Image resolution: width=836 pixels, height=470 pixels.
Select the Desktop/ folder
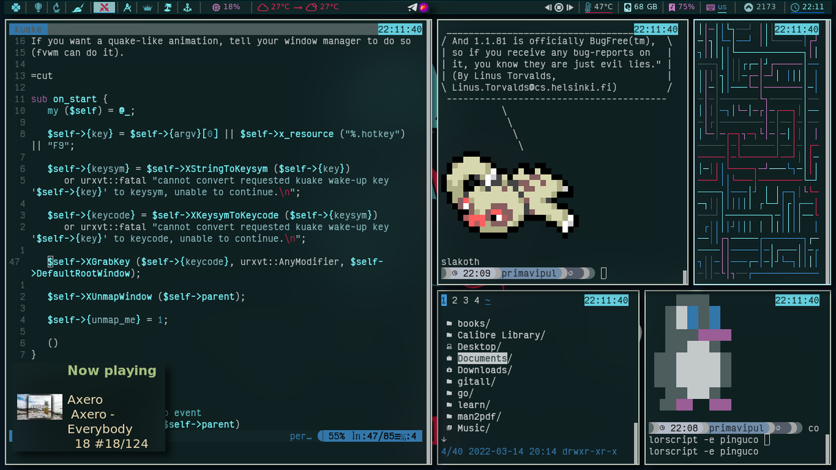pos(479,347)
